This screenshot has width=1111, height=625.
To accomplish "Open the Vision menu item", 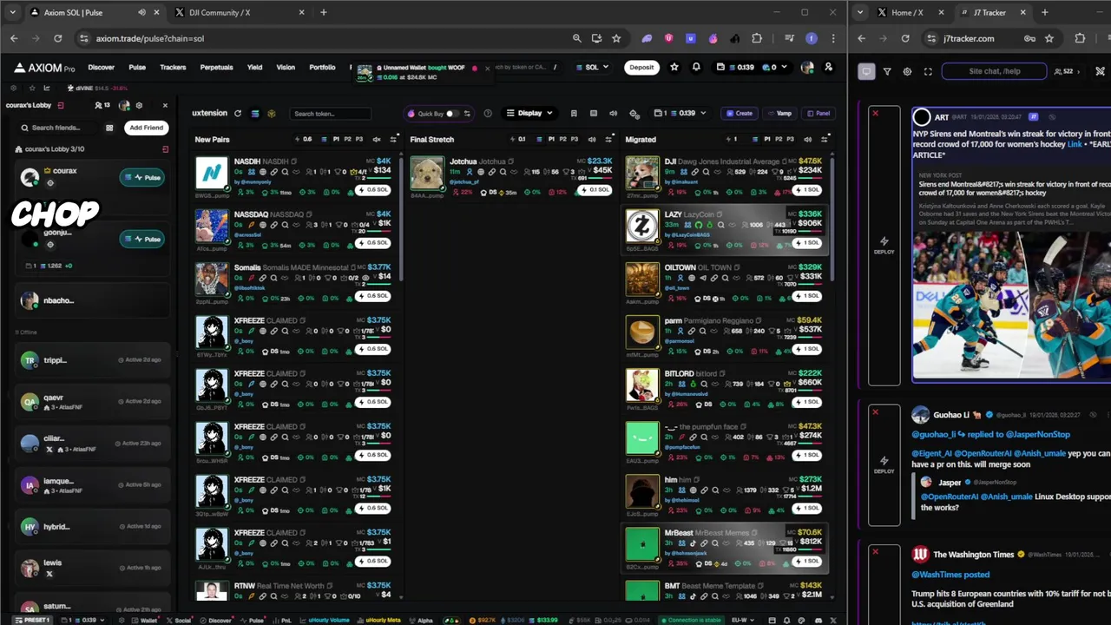I will 286,67.
